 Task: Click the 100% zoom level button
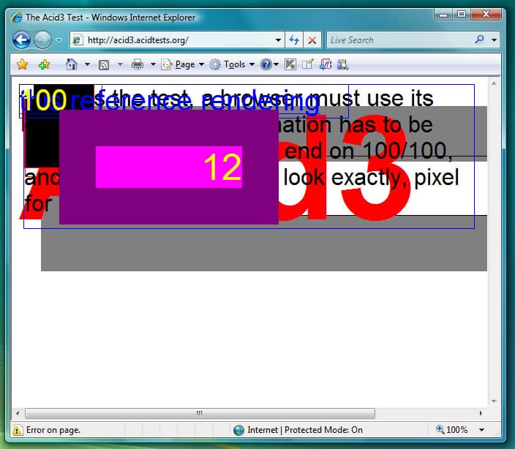[x=451, y=430]
